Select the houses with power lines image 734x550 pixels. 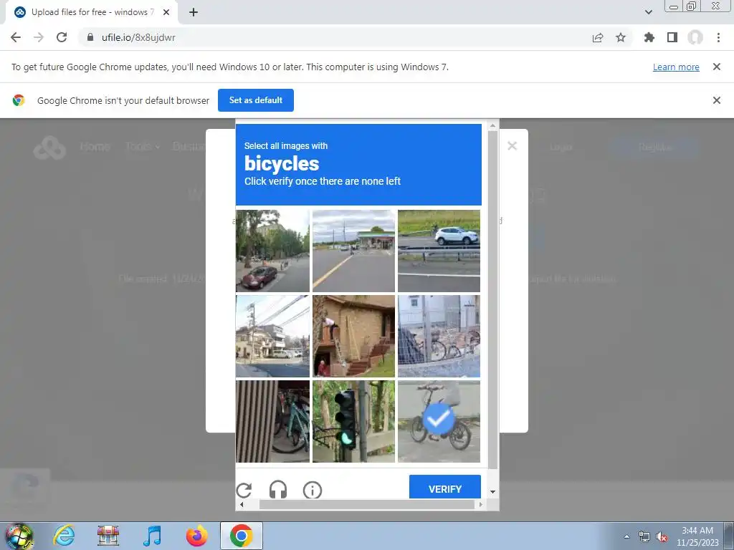tap(272, 336)
